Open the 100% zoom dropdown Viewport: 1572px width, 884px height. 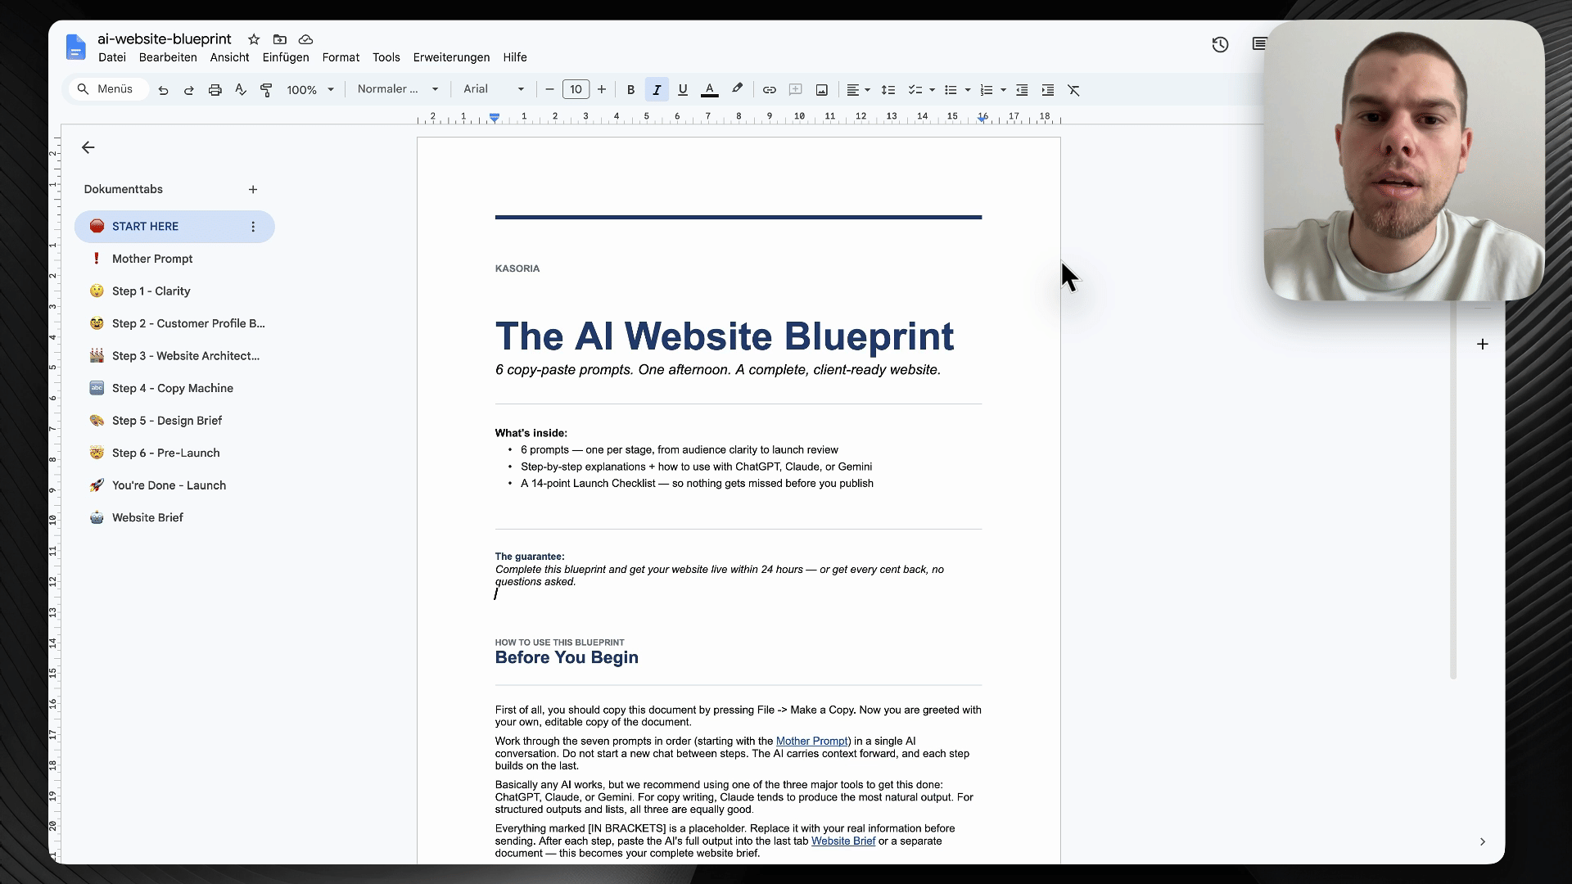tap(310, 90)
